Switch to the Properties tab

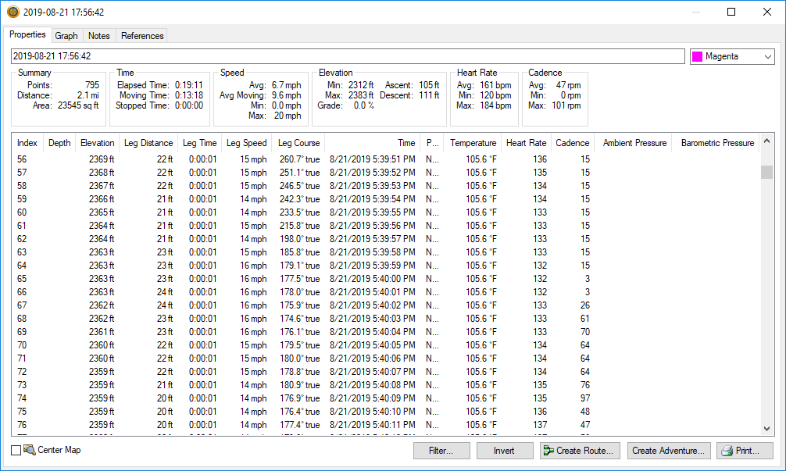(27, 34)
